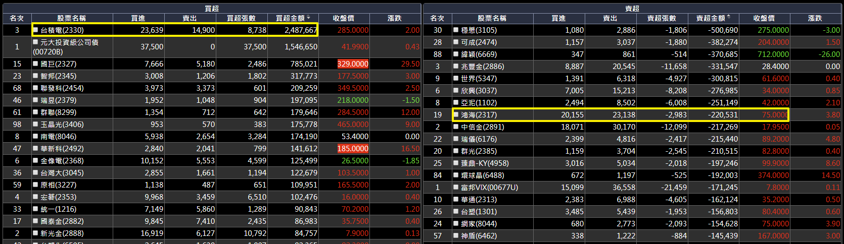Click 股票名稱 header in the 買超 table
844x244 pixels.
(72, 18)
